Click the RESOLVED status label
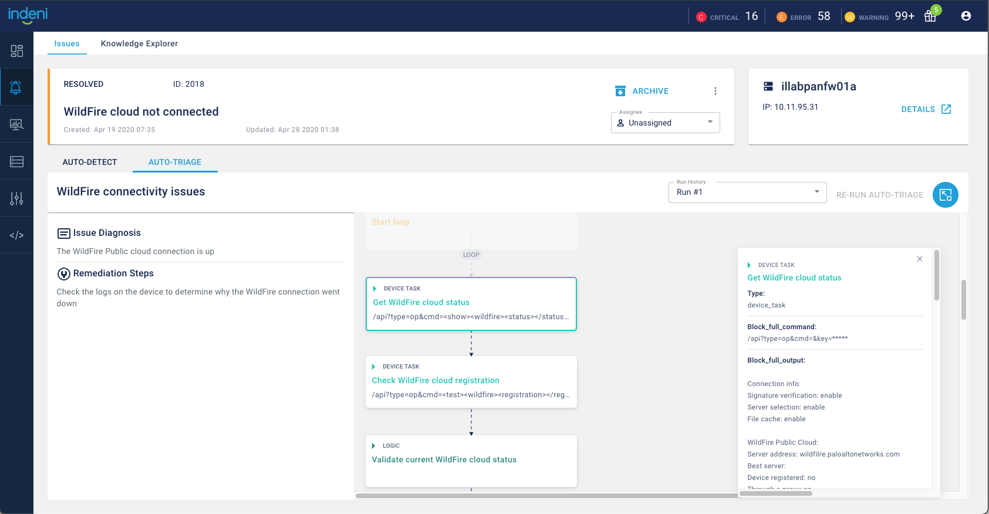989x514 pixels. pyautogui.click(x=83, y=84)
